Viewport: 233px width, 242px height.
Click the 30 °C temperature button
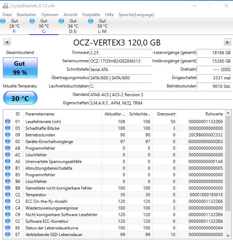[20, 98]
